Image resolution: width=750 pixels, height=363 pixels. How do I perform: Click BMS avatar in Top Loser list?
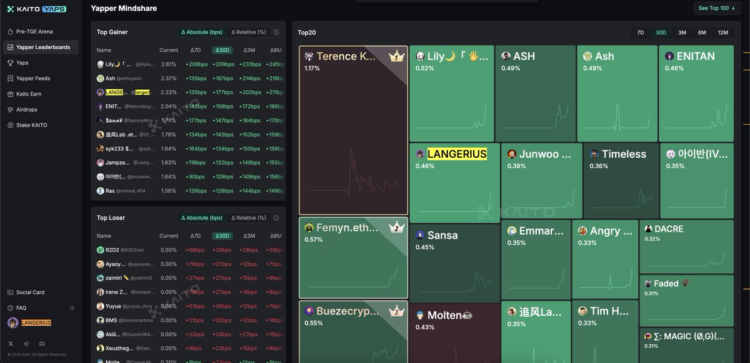[101, 320]
